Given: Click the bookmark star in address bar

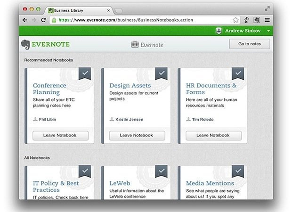Looking at the screenshot, I should 235,20.
